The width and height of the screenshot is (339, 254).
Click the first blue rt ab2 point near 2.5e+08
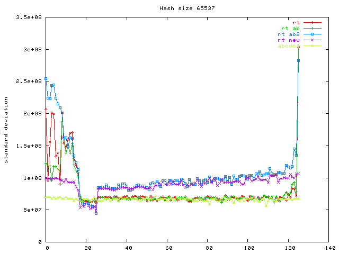click(x=46, y=79)
